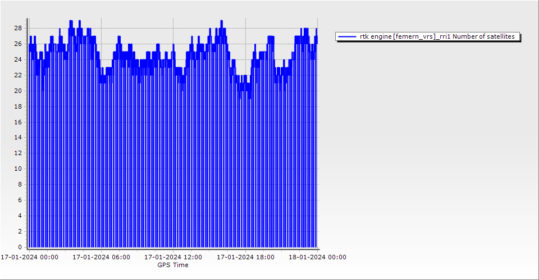Click the 'GPS Time' x-axis title

[x=173, y=265]
